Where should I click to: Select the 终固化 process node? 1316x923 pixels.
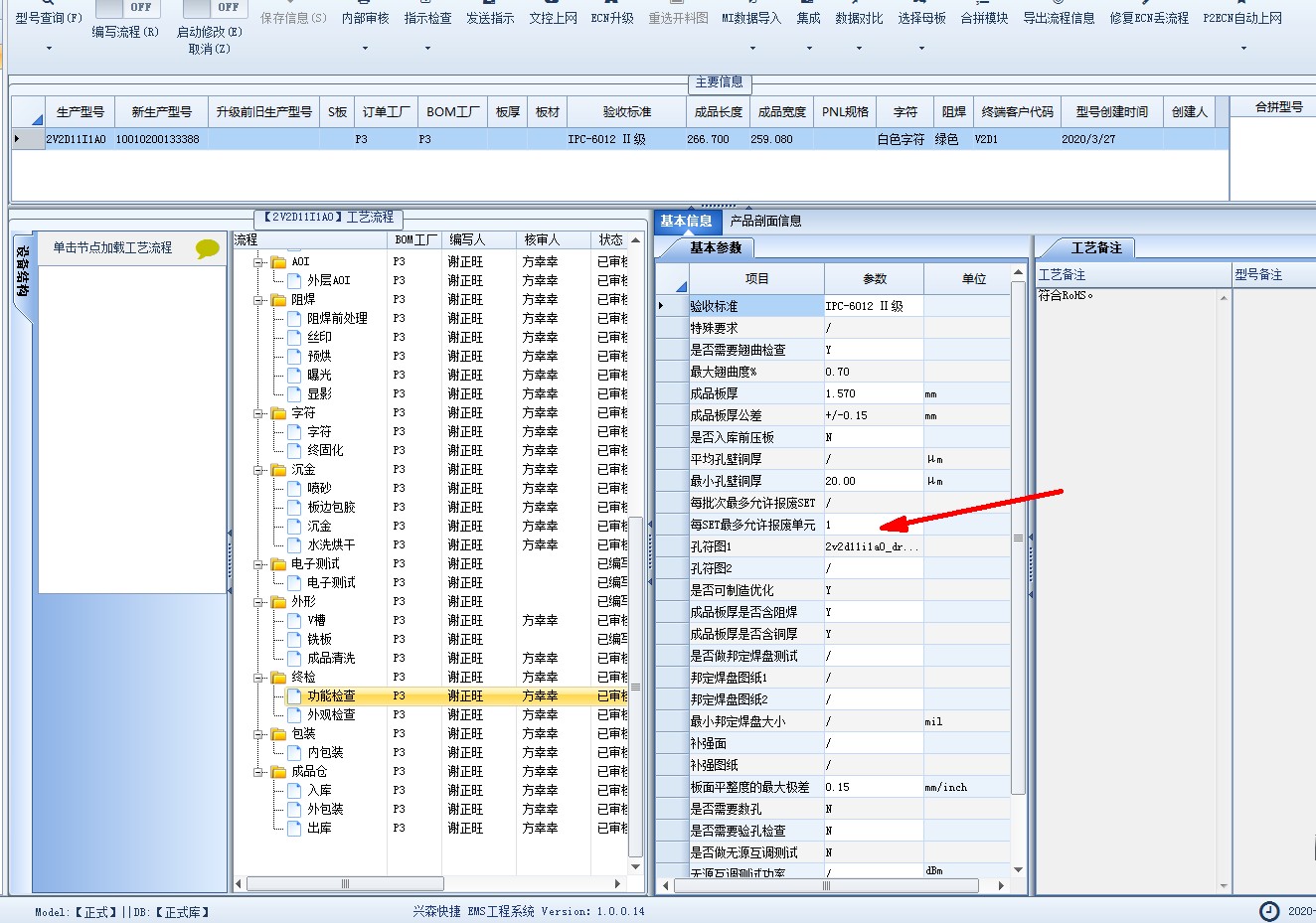click(325, 450)
